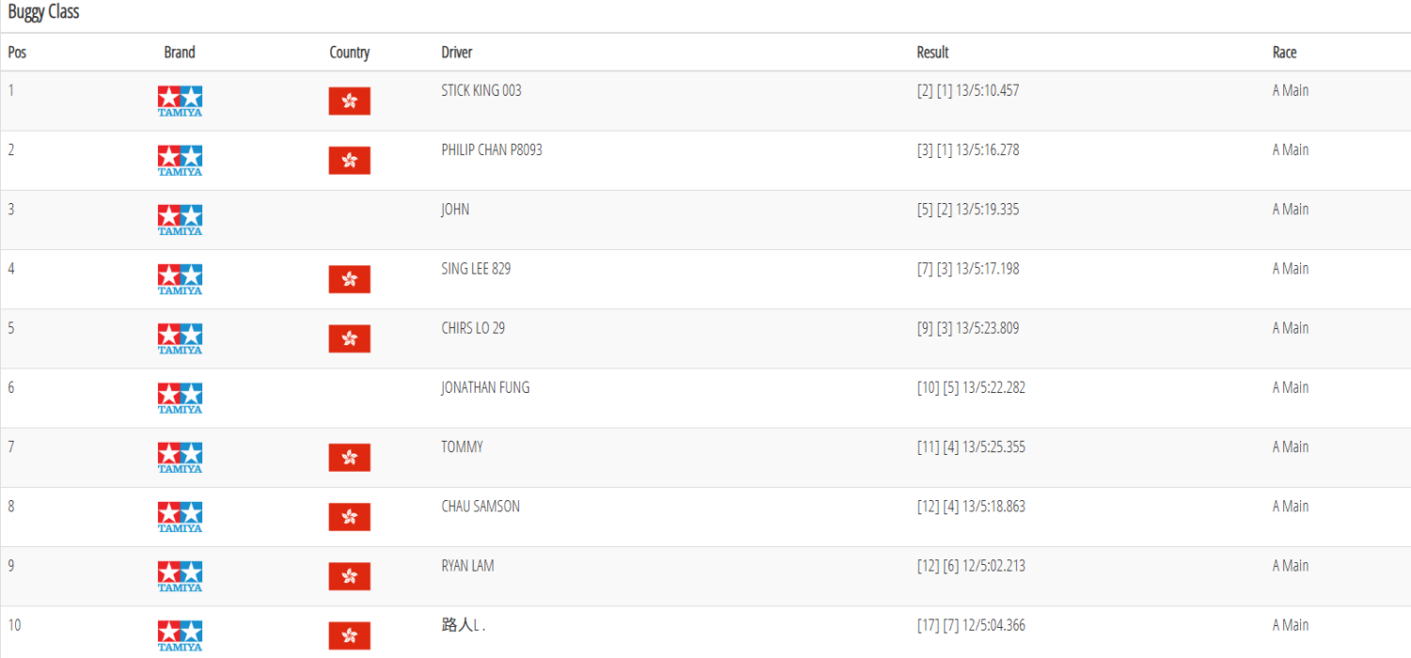Click the Race column header
The height and width of the screenshot is (658, 1411).
point(1285,53)
